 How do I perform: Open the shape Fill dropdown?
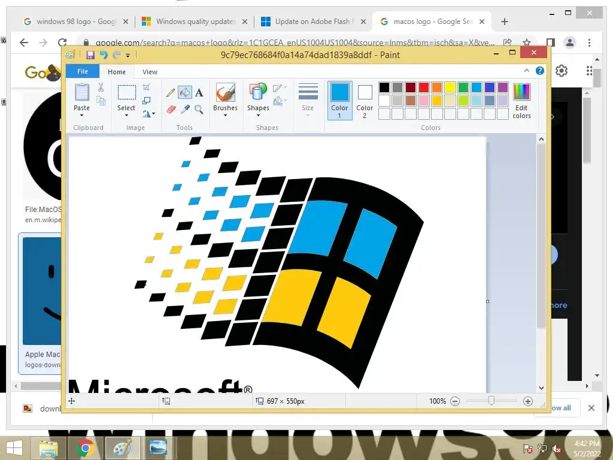click(280, 101)
